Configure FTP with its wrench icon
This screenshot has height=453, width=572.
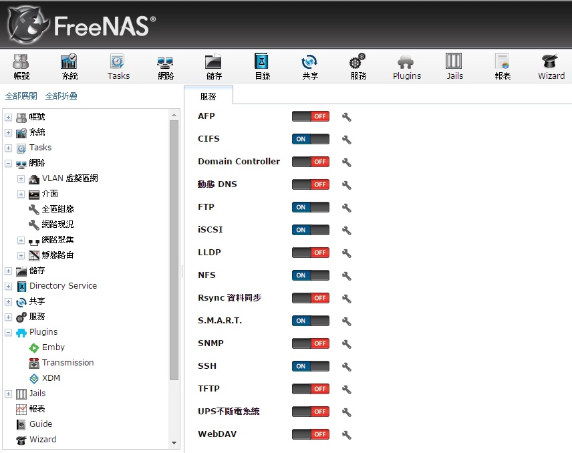click(x=347, y=208)
